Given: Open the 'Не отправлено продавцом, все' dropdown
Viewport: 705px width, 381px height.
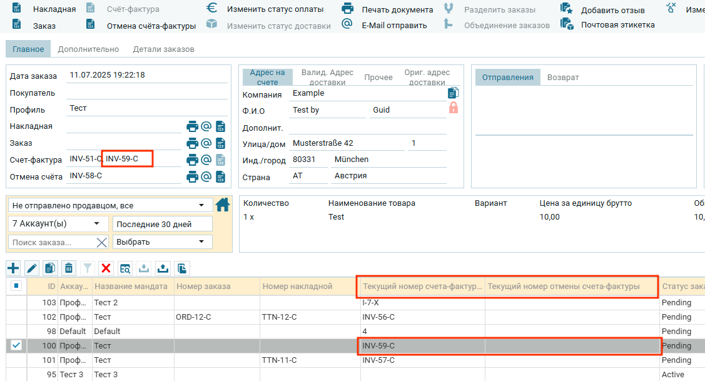Looking at the screenshot, I should click(111, 205).
